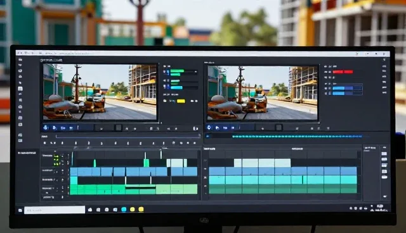
Task: Click the second blue icon under left preview
Action: (x=55, y=128)
